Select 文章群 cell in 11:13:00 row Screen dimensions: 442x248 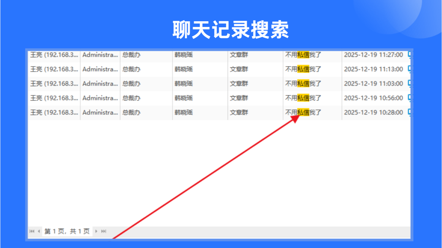[x=256, y=69]
